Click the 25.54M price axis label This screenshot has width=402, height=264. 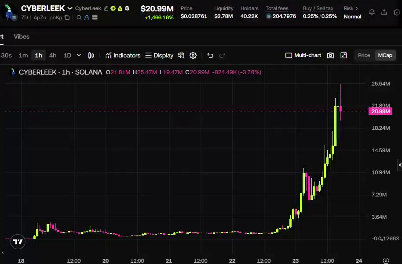point(381,84)
